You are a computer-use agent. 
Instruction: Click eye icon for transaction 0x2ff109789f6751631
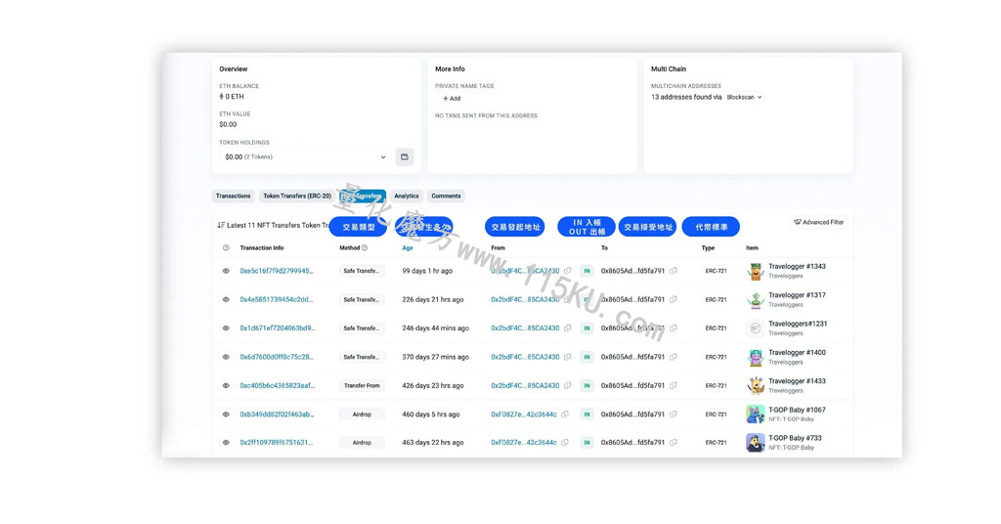point(226,442)
